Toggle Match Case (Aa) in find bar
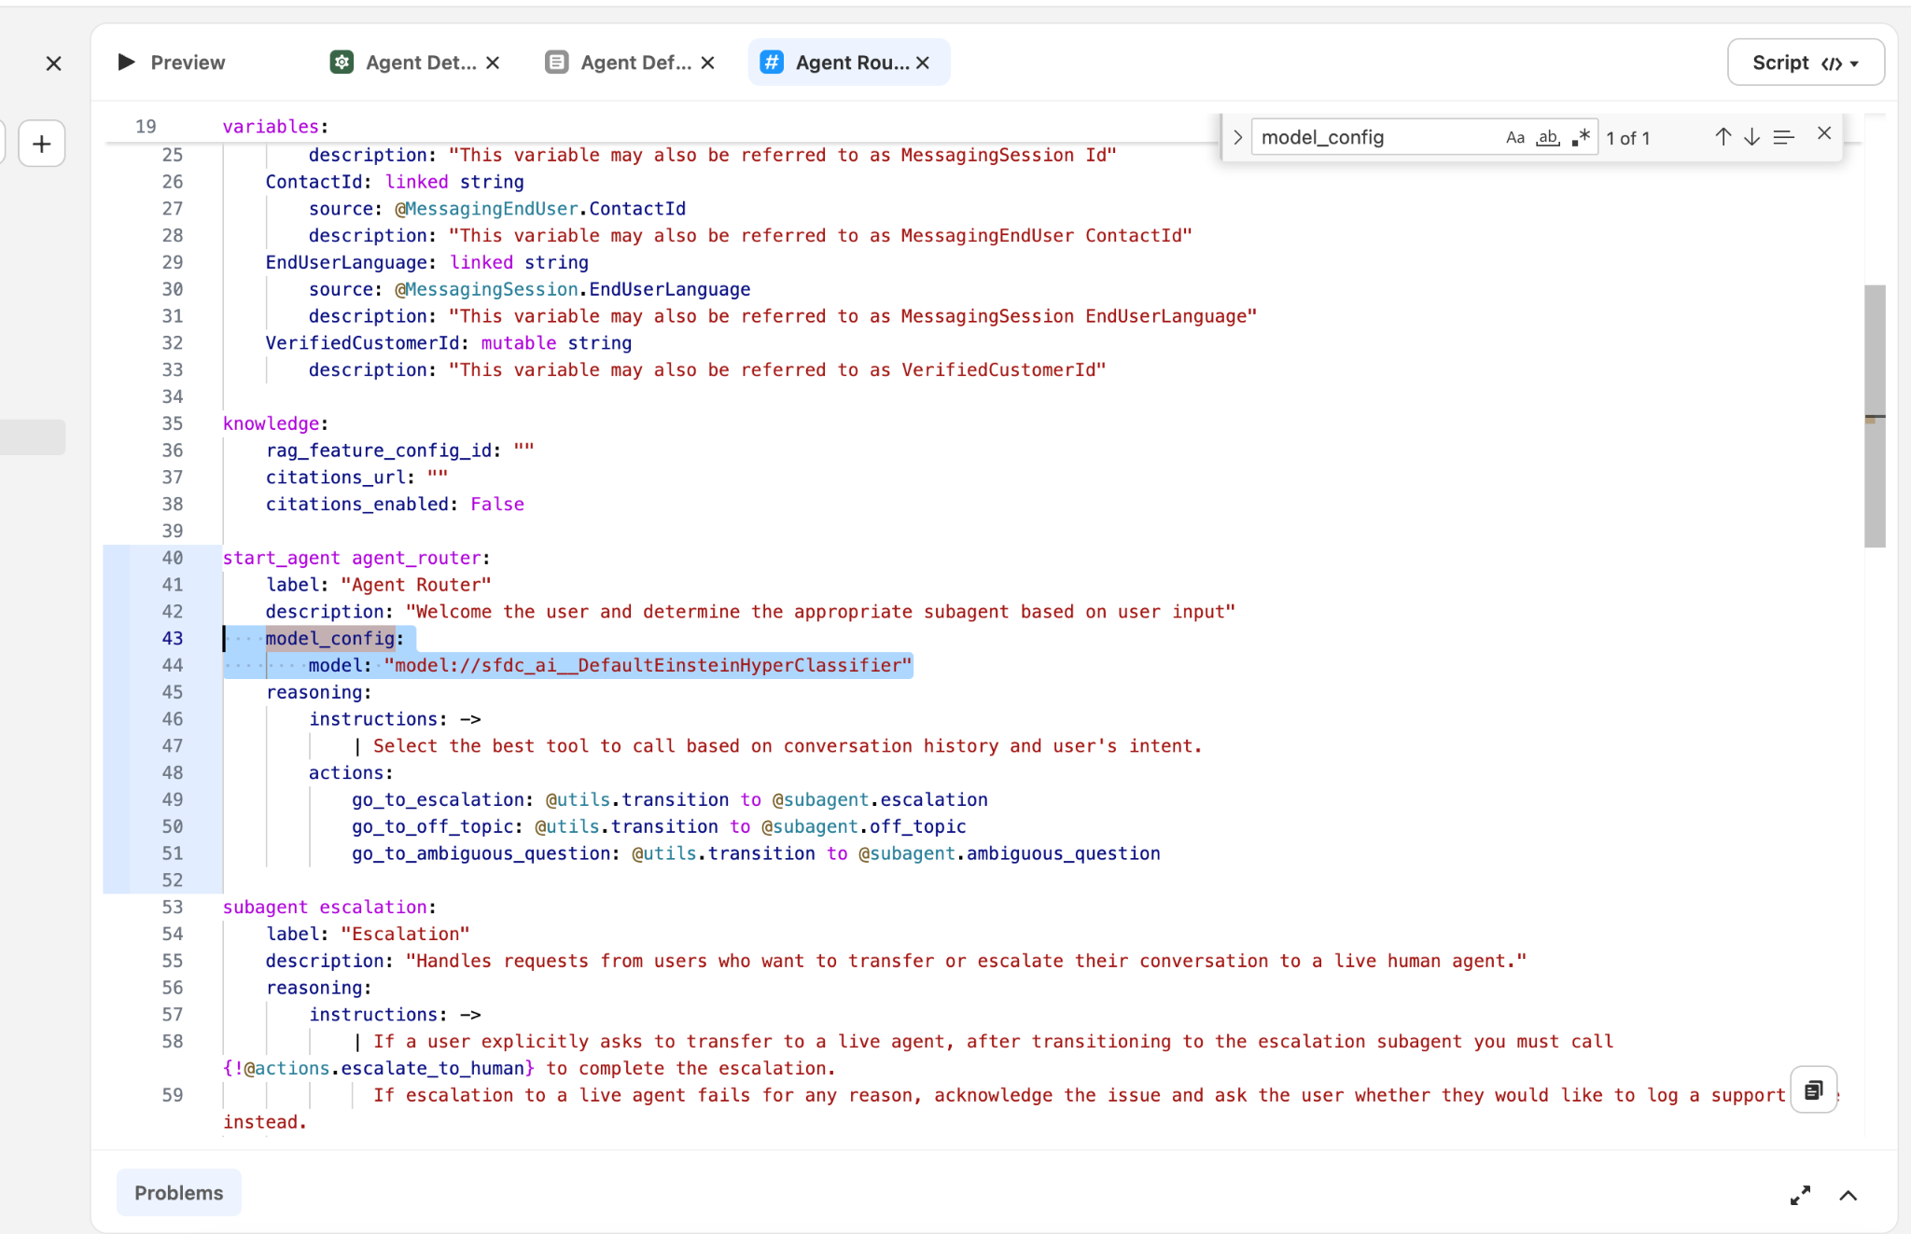Image resolution: width=1911 pixels, height=1234 pixels. click(x=1514, y=137)
